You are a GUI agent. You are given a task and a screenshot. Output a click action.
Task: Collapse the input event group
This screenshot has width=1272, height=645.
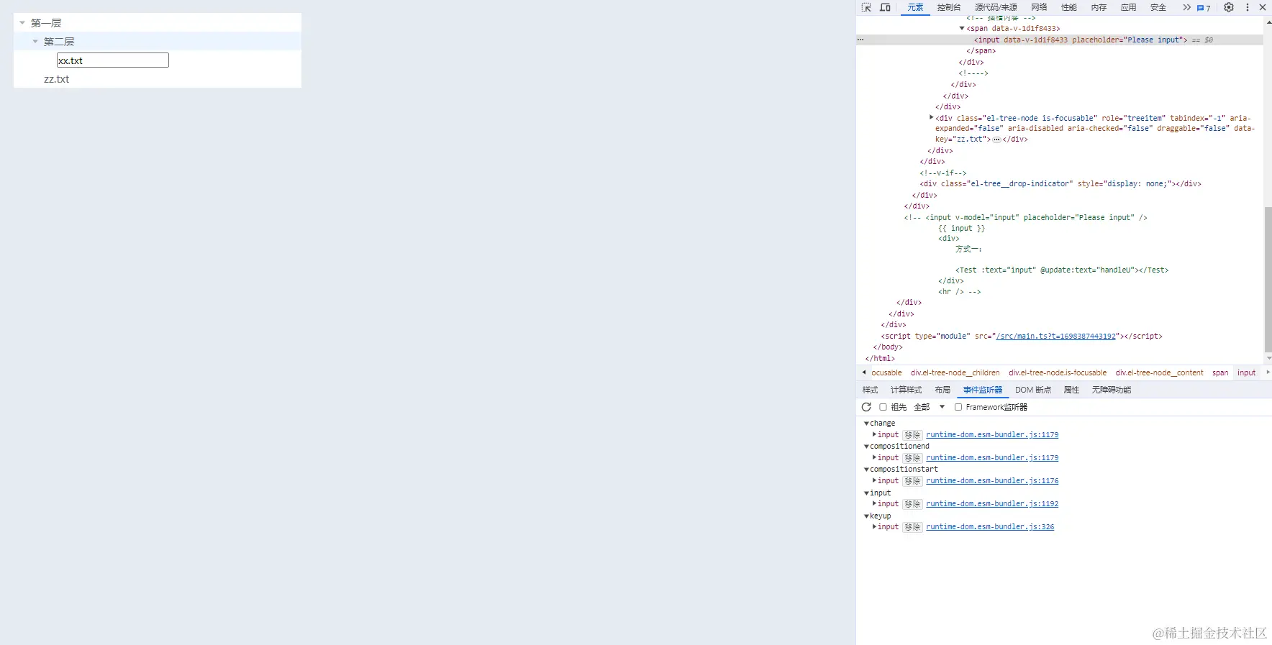tap(866, 493)
